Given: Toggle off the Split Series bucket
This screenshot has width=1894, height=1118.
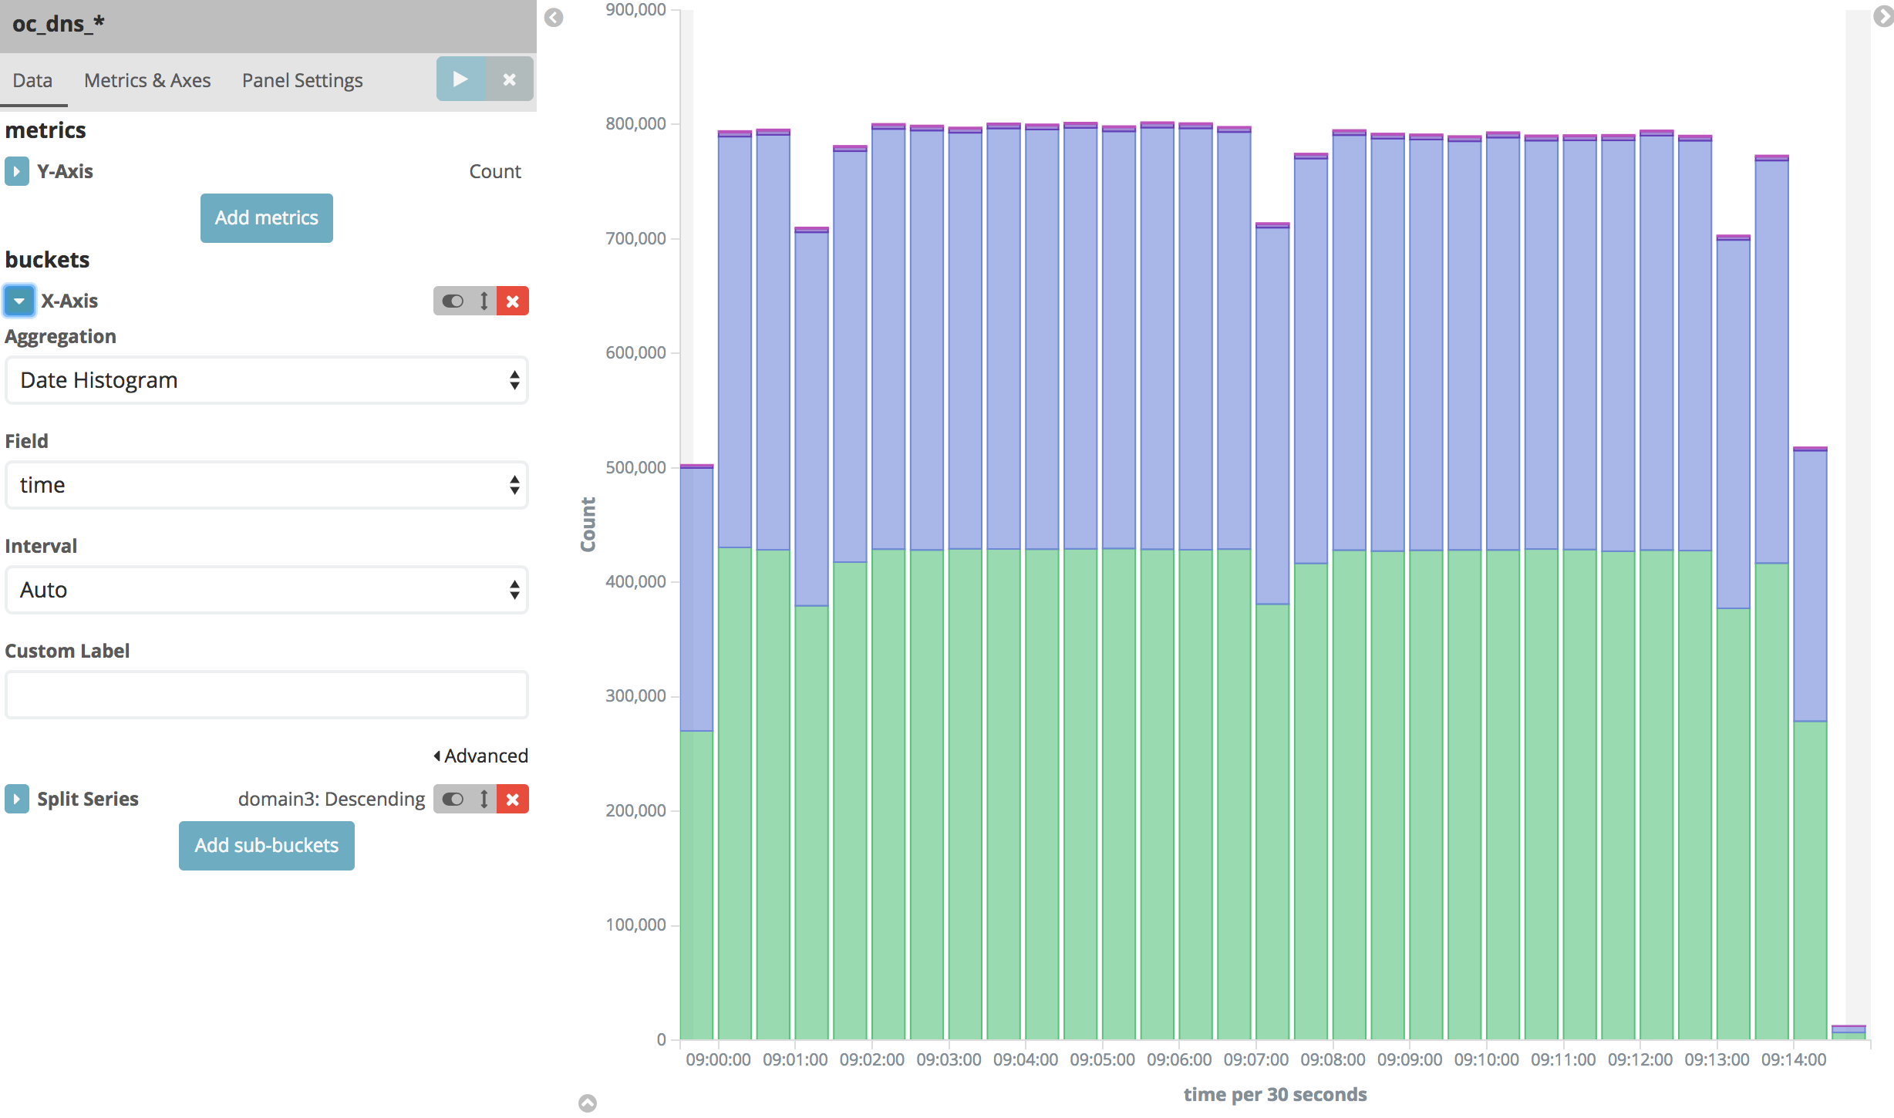Looking at the screenshot, I should click(453, 800).
